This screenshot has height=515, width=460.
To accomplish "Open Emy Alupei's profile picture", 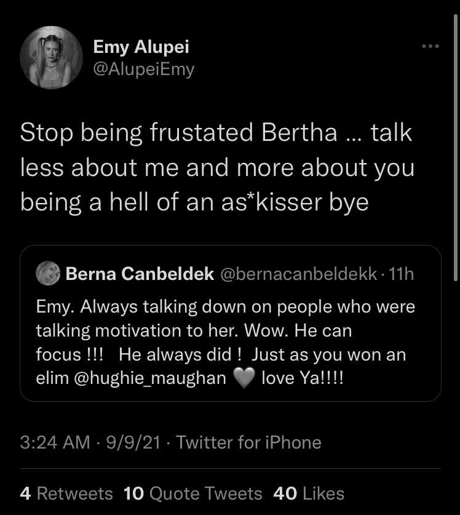I will pos(51,57).
